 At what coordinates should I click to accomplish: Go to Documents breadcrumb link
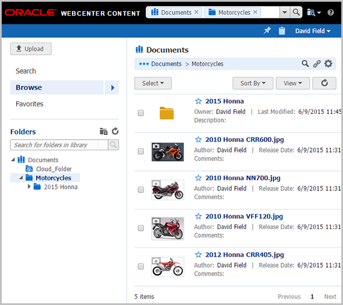(166, 64)
